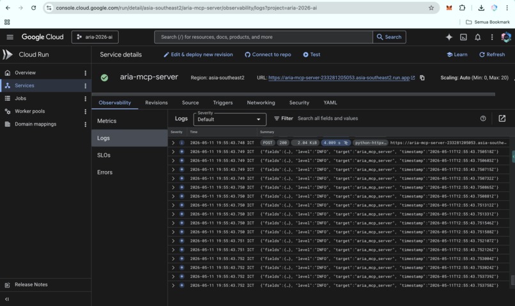515x306 pixels.
Task: Go to Domain mappings in navigation
Action: pyautogui.click(x=36, y=124)
